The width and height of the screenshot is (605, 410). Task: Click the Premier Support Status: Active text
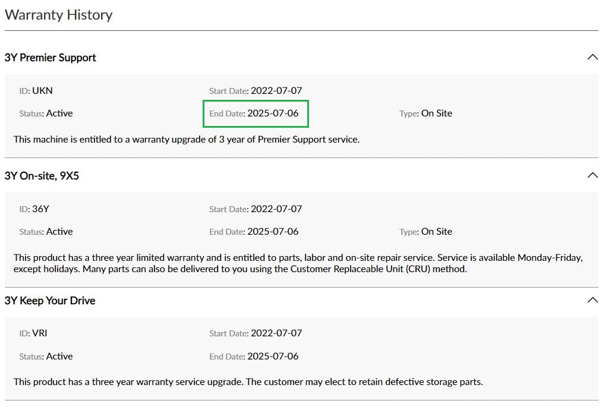pyautogui.click(x=46, y=113)
